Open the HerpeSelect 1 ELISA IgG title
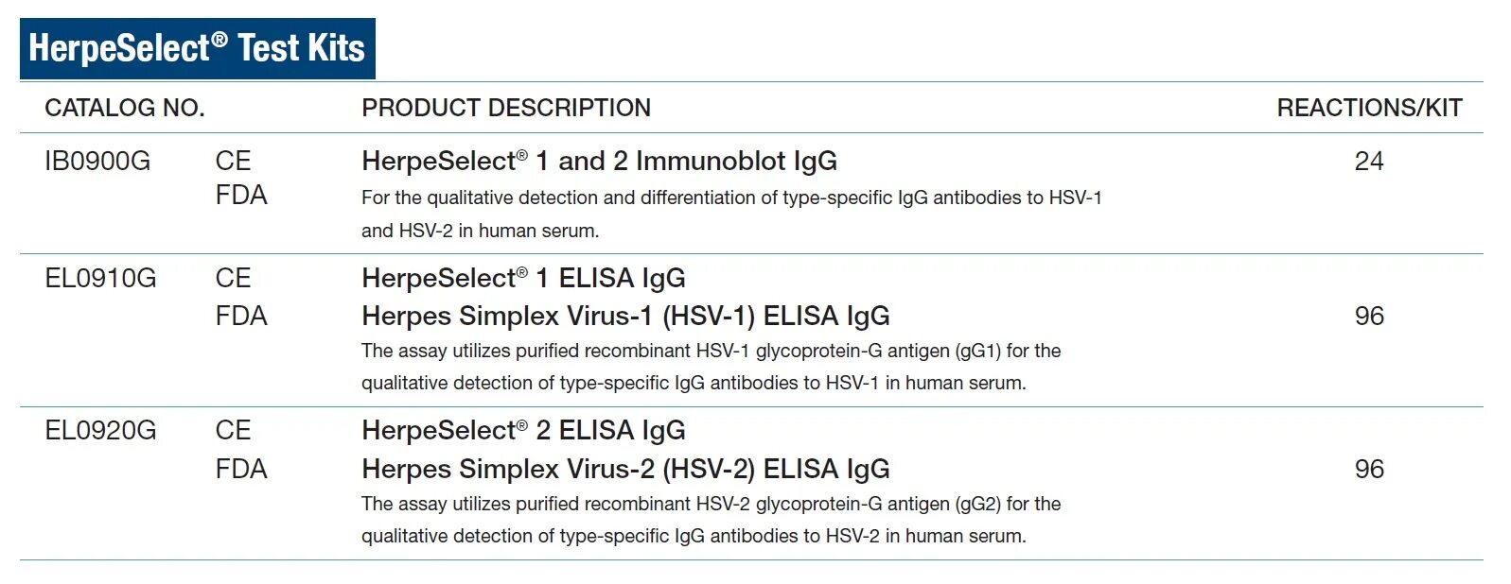Screen dimensions: 1511x584 [523, 279]
